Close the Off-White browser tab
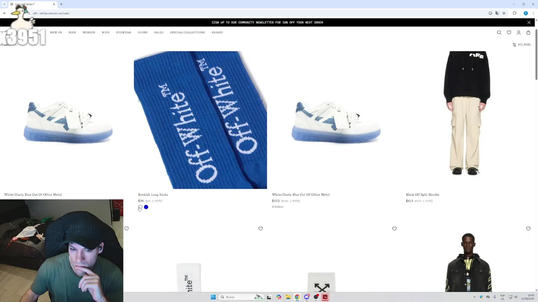The height and width of the screenshot is (302, 538). (54, 4)
